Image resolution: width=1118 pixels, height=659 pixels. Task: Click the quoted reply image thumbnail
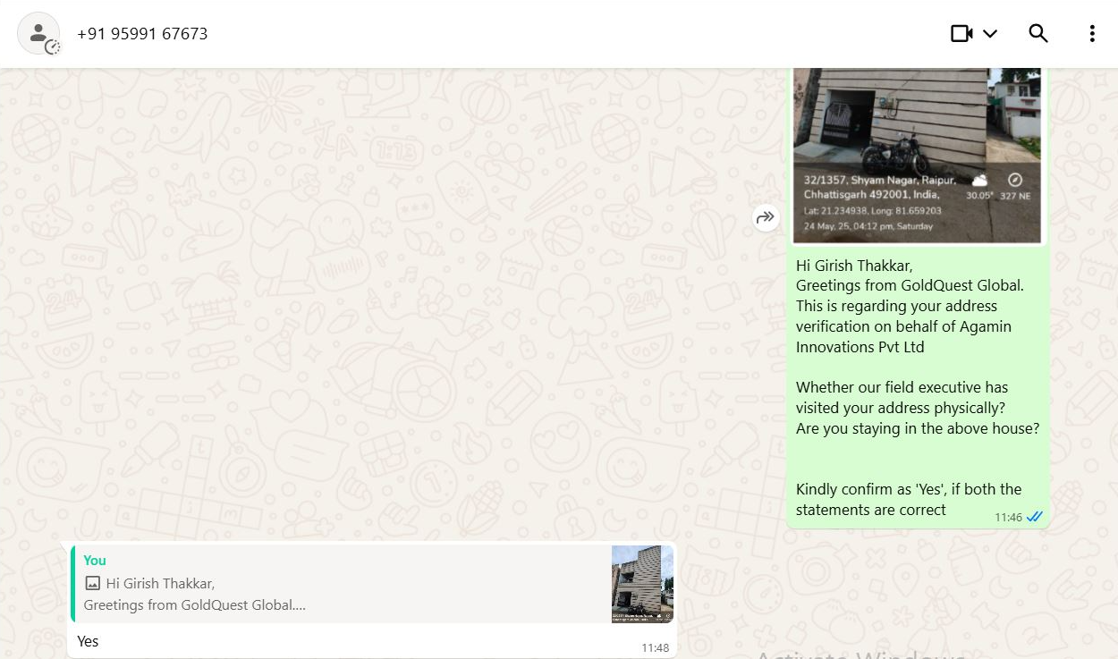click(642, 584)
